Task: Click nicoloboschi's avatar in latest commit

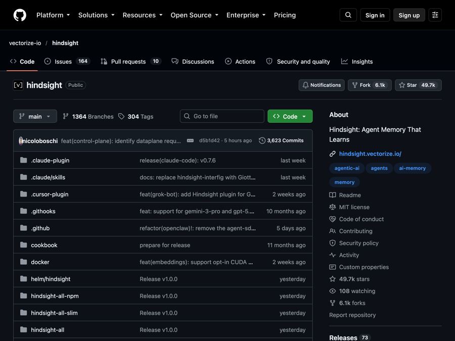Action: [21, 141]
